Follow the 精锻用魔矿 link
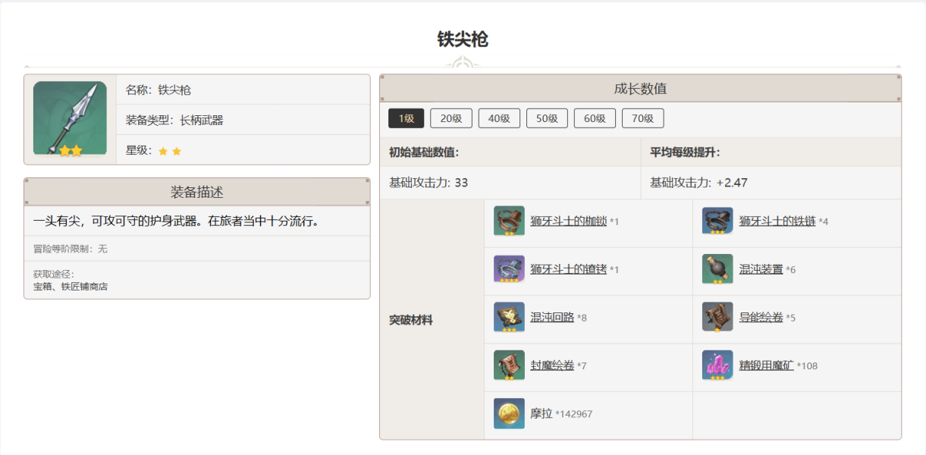 [x=766, y=366]
